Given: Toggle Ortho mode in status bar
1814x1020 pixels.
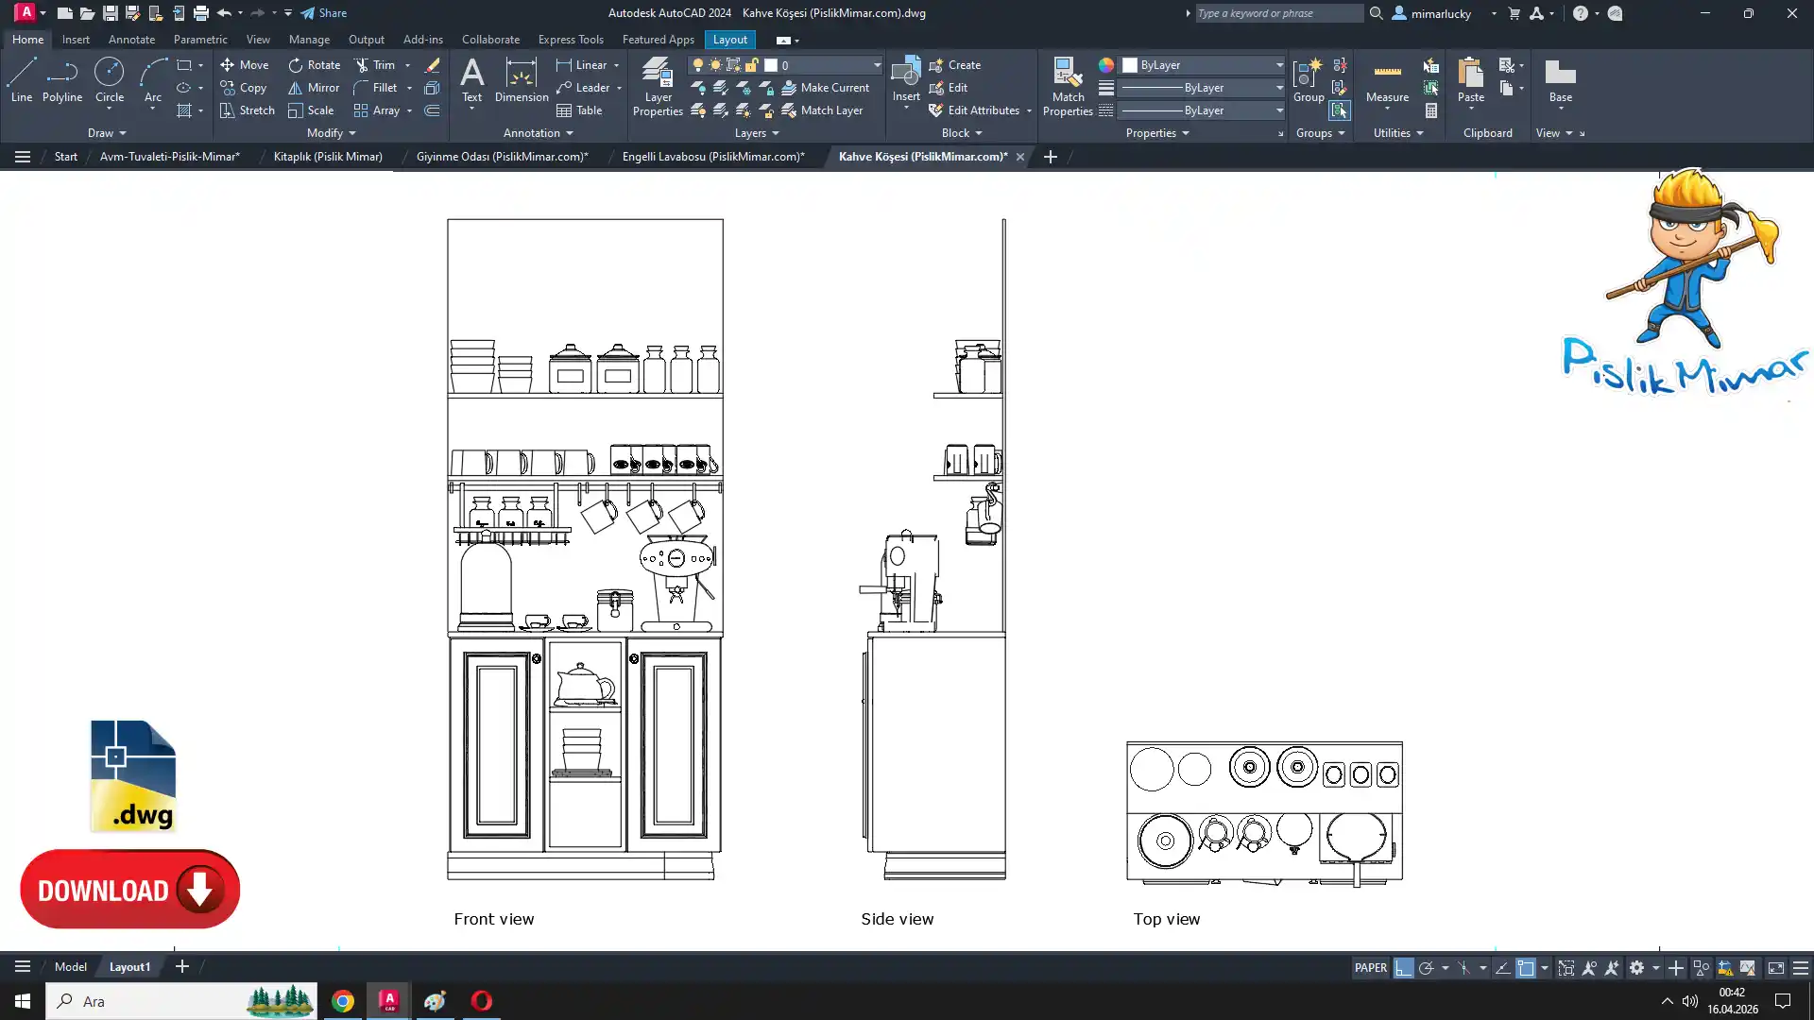Looking at the screenshot, I should pyautogui.click(x=1404, y=968).
